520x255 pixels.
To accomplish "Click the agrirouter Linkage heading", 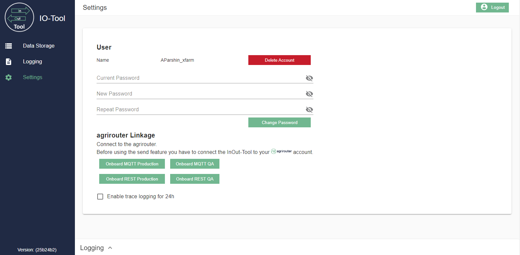I will coord(126,135).
